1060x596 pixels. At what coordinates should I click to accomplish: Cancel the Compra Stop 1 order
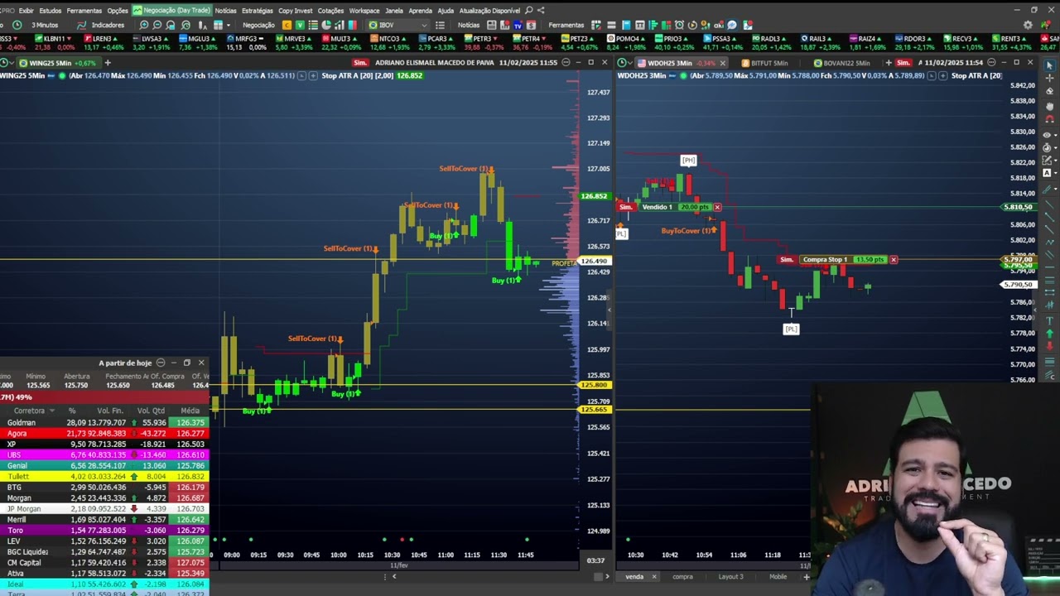894,260
